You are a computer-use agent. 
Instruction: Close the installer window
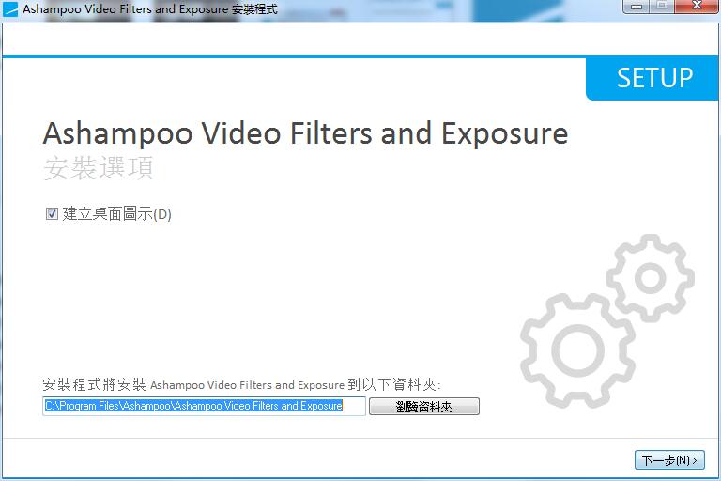[697, 6]
